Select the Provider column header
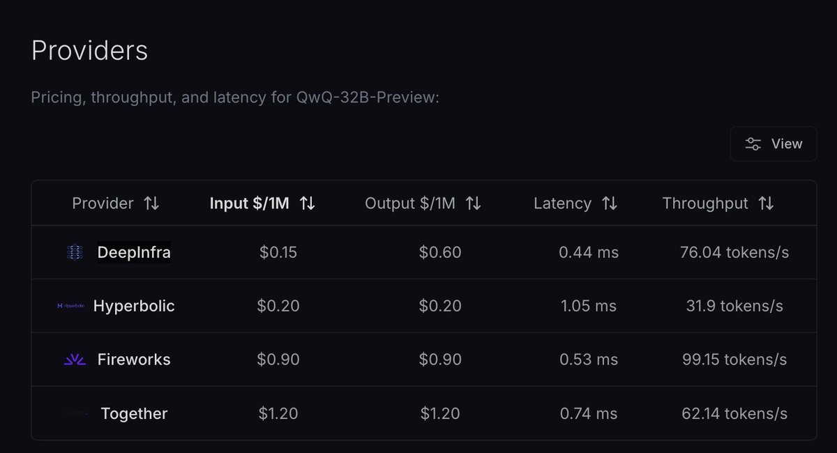The width and height of the screenshot is (837, 453). point(103,204)
